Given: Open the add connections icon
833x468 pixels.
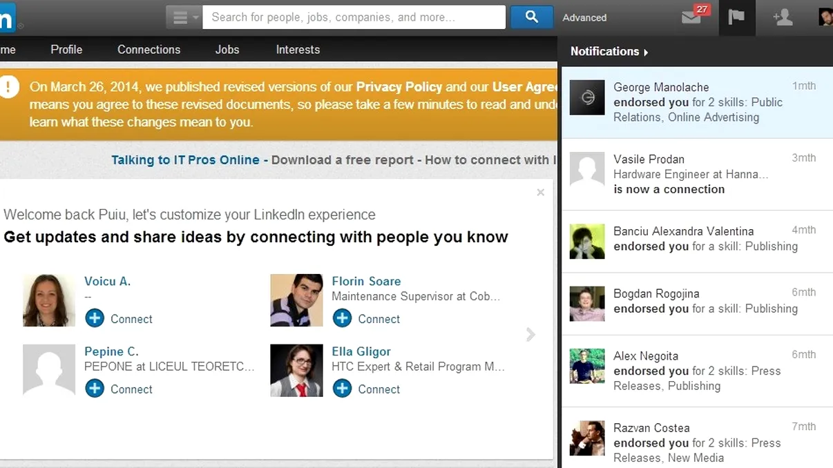Looking at the screenshot, I should point(782,18).
